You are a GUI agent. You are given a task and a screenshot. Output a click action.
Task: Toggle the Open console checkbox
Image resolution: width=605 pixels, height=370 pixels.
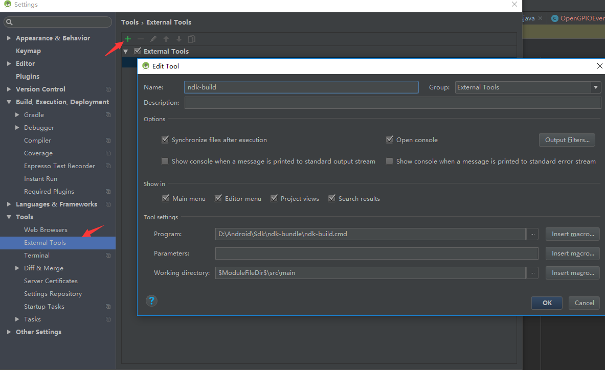coord(390,140)
